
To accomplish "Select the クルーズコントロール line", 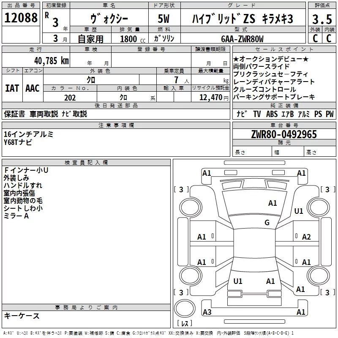I will point(264,89).
